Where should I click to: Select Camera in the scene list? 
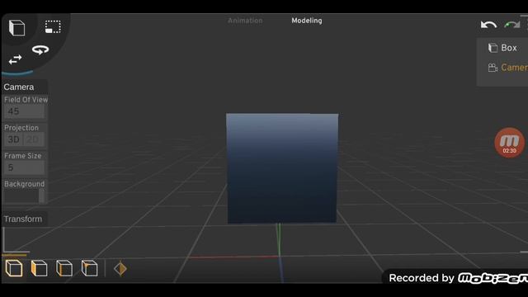click(x=514, y=68)
